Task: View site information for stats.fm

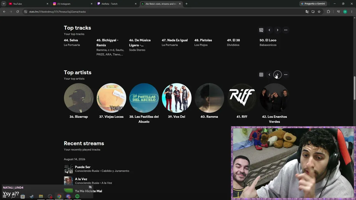Action: click(x=26, y=12)
